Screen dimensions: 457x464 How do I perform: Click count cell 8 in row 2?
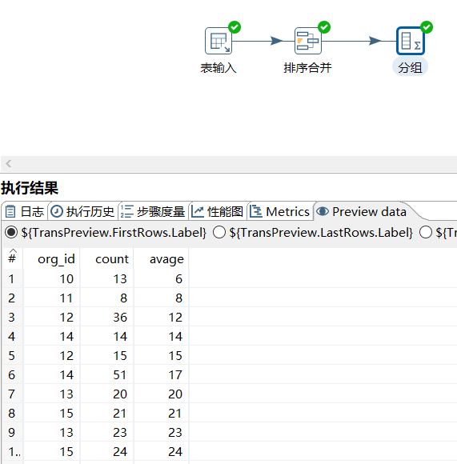click(x=106, y=298)
